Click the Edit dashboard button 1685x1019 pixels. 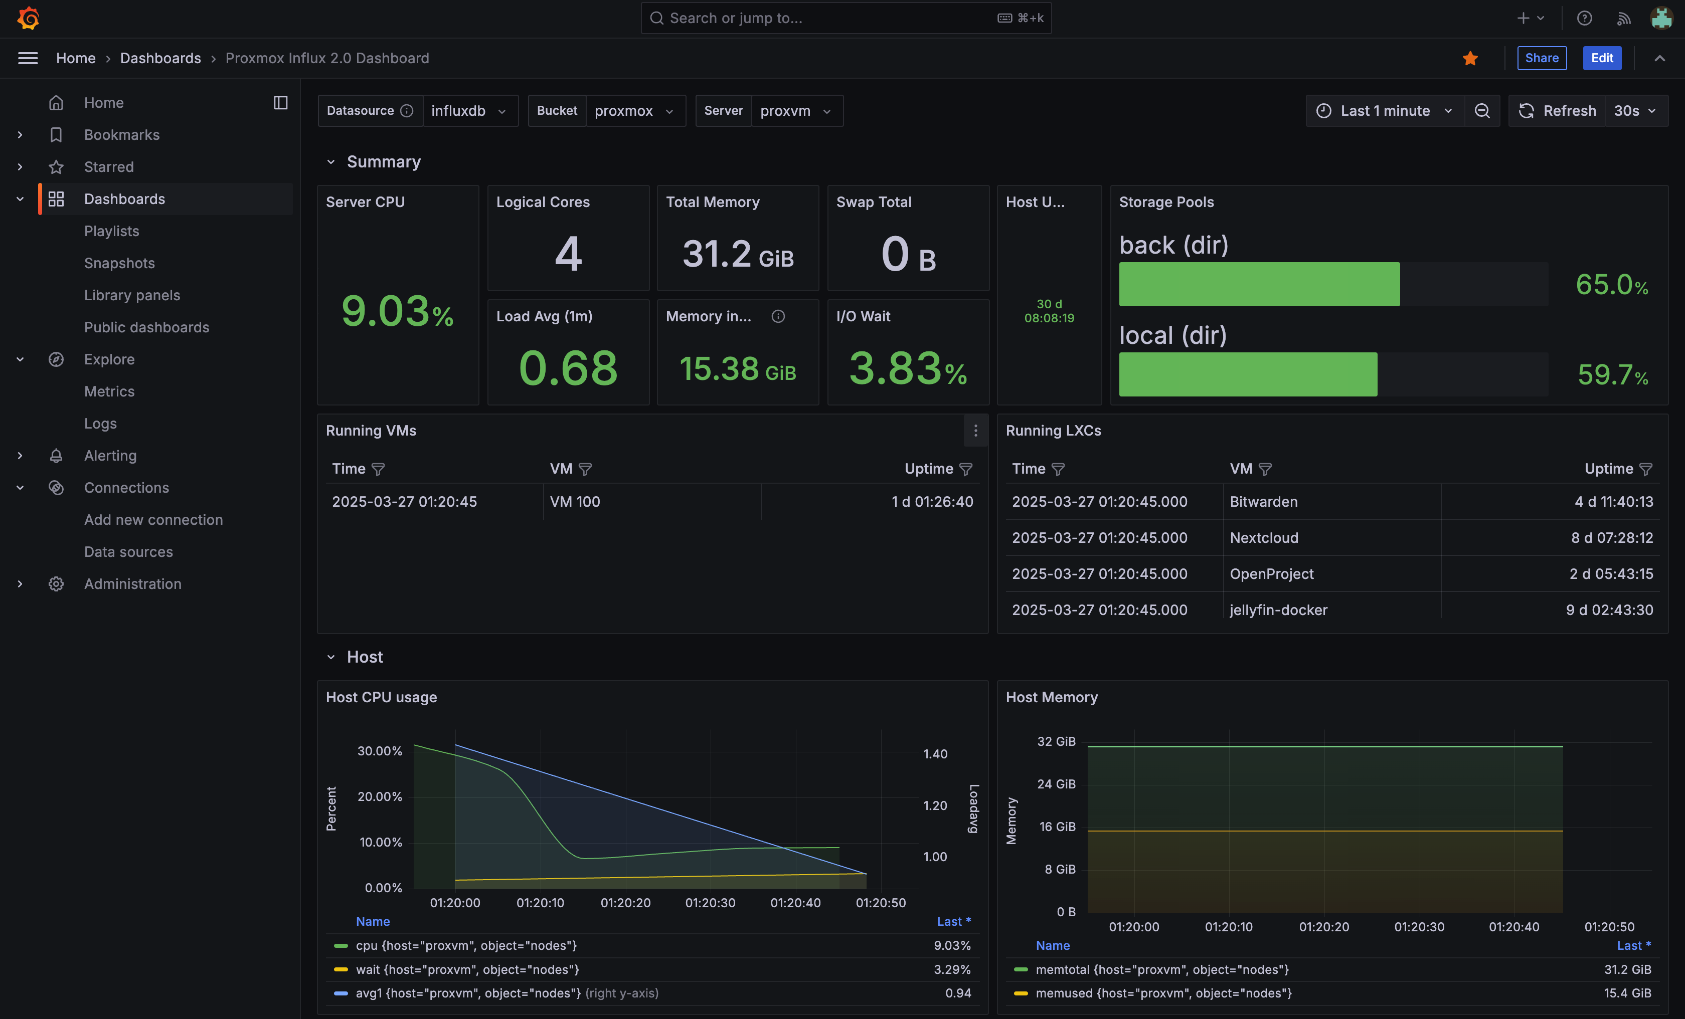click(x=1602, y=58)
